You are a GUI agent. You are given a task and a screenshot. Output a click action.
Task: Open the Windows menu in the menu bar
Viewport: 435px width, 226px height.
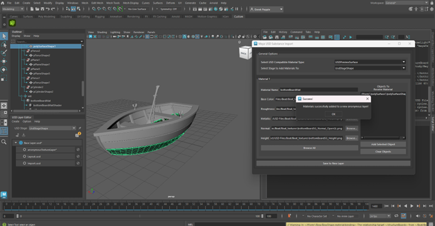73,3
